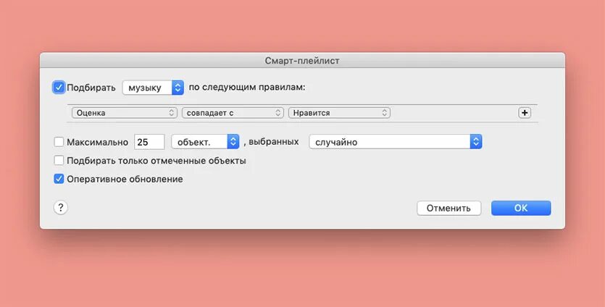Expand the 'Оценка' rule field dropdown
Image resolution: width=605 pixels, height=307 pixels.
coord(124,113)
